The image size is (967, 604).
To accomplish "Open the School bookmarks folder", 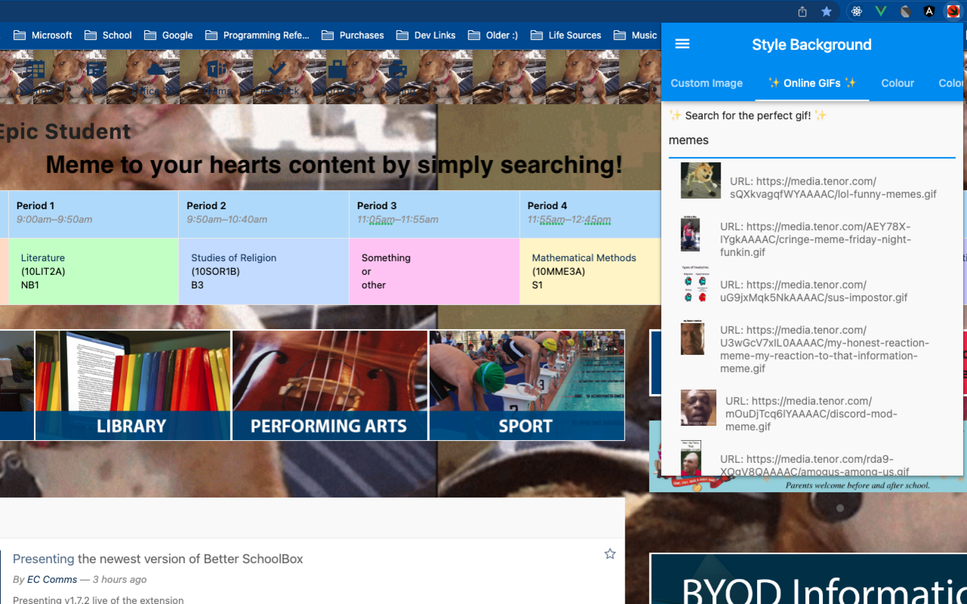I will (108, 35).
